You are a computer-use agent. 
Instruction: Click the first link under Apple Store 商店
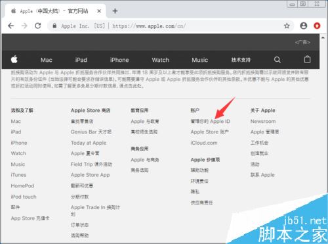82,121
